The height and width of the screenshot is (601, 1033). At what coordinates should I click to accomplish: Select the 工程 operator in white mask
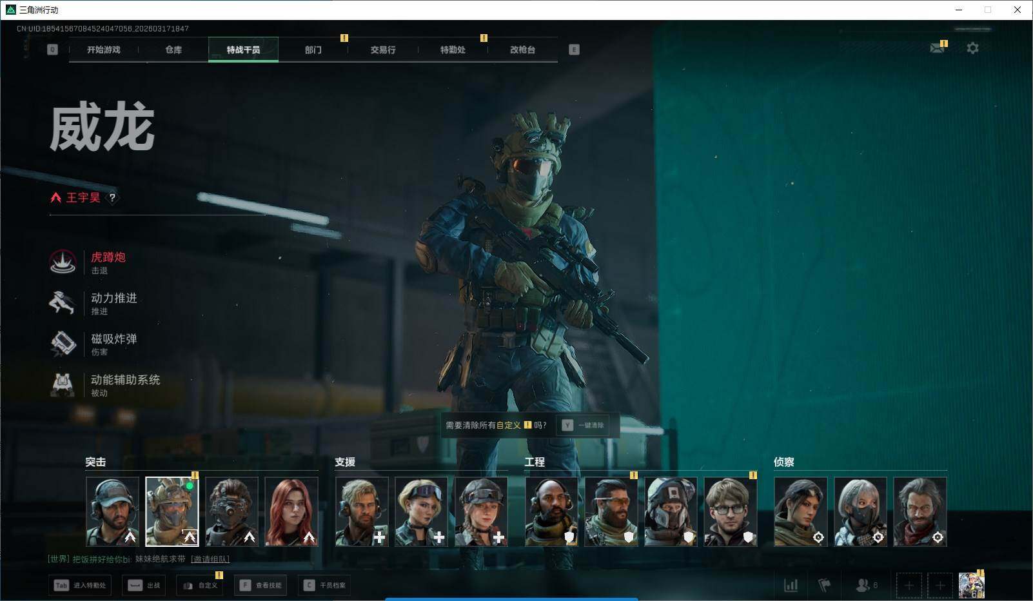pos(671,512)
